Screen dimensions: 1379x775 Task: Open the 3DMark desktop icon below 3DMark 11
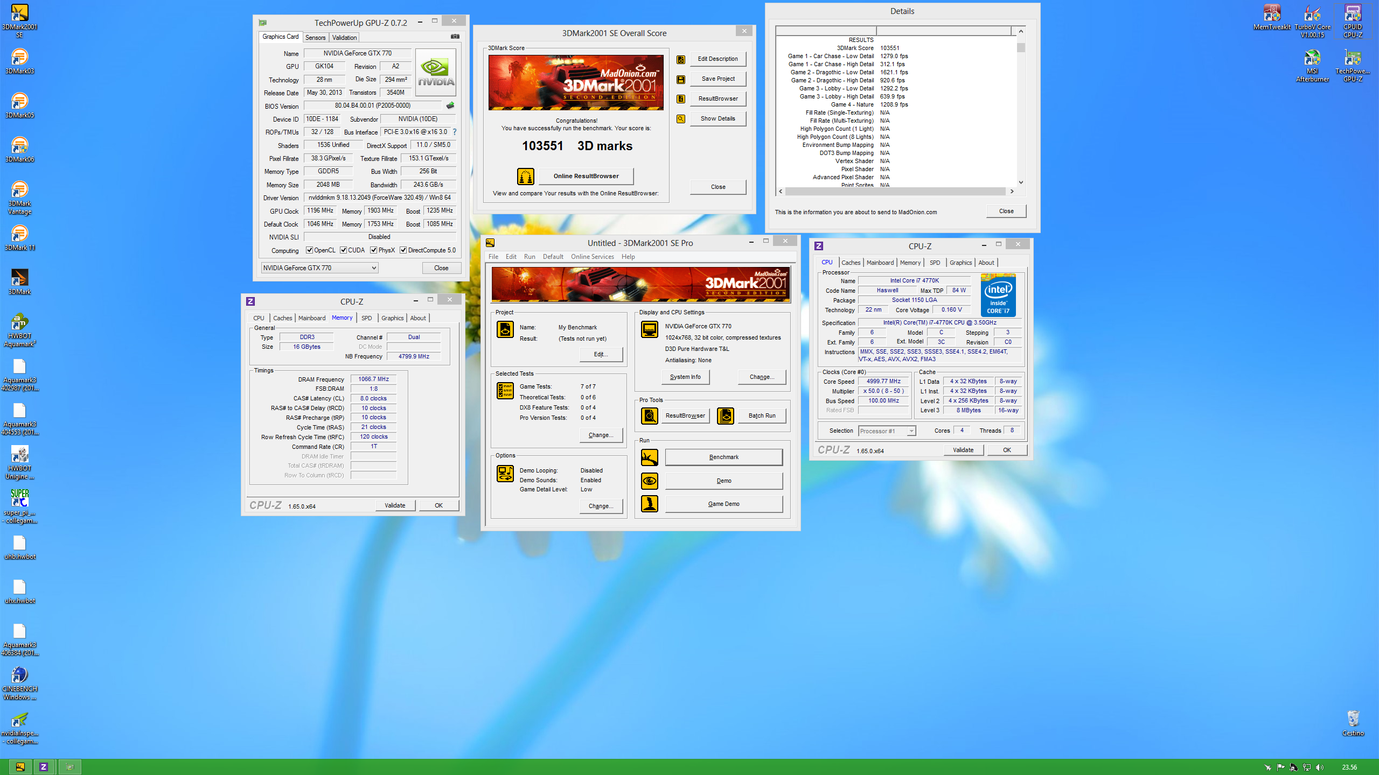(x=19, y=281)
